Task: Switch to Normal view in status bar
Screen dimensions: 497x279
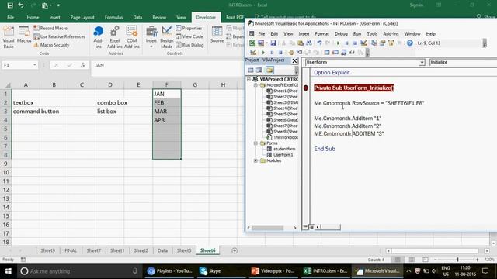Action: pyautogui.click(x=398, y=260)
